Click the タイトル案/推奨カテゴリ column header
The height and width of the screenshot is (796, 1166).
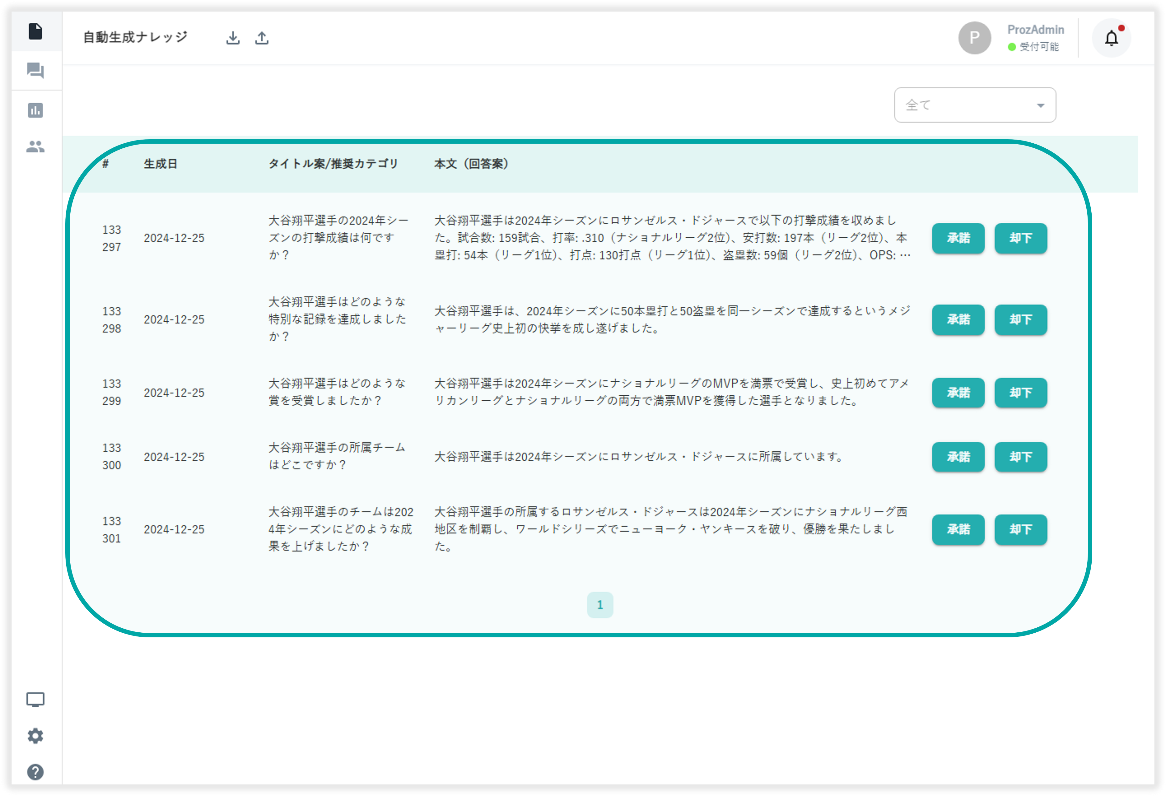[333, 164]
